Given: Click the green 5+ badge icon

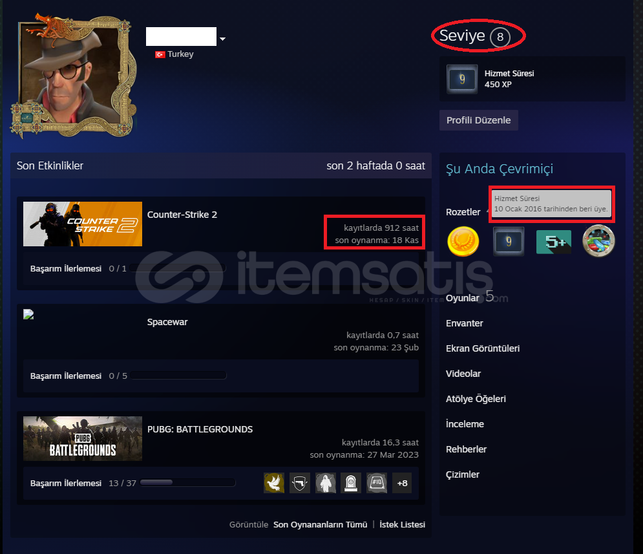Looking at the screenshot, I should (554, 242).
